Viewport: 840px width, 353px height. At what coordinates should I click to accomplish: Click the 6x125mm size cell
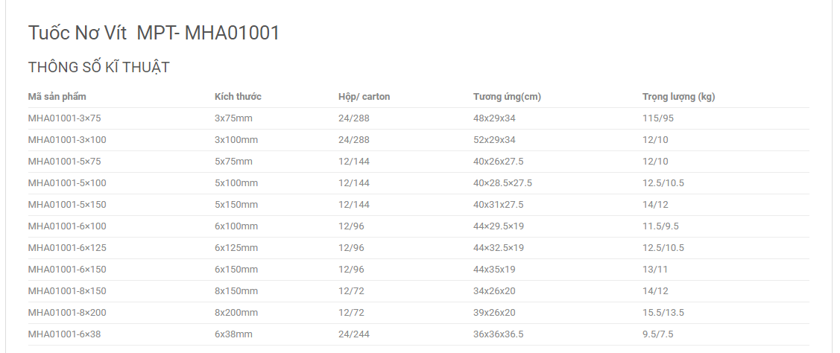click(x=236, y=247)
